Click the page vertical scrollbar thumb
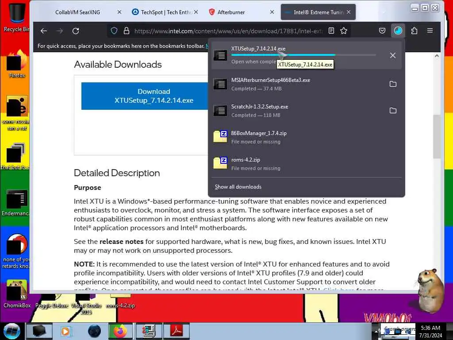Viewport: 453px width, 340px height. (x=437, y=136)
